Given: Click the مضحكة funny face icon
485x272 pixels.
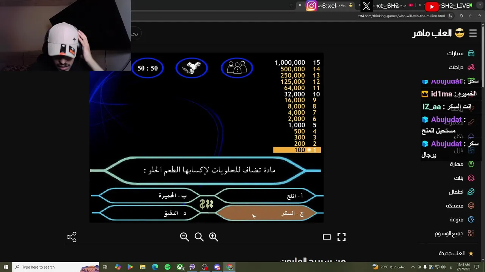Looking at the screenshot, I should coord(471,206).
